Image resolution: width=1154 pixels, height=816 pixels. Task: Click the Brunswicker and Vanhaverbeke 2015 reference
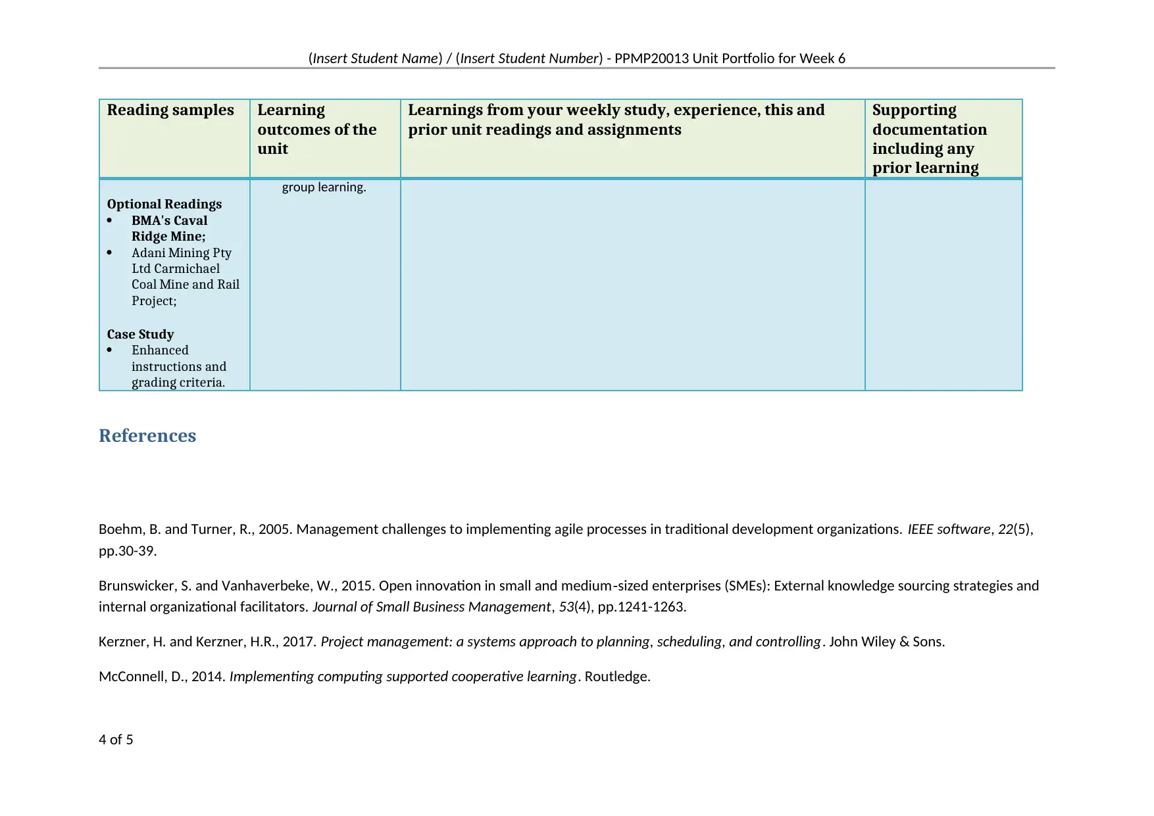[x=568, y=596]
